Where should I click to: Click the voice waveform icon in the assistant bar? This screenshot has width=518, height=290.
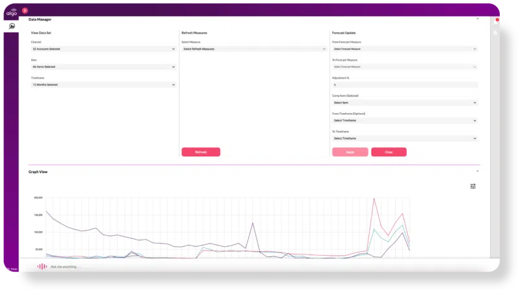pyautogui.click(x=42, y=266)
